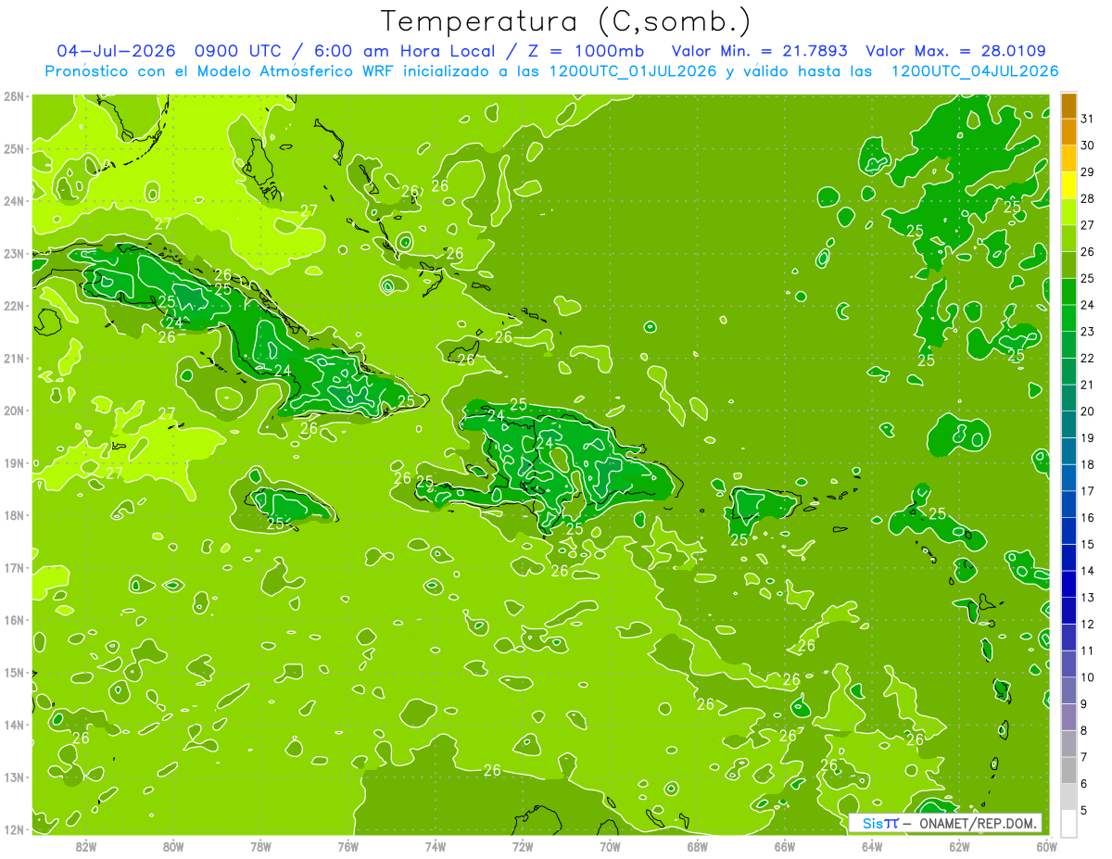Click the '72W' longitude label
Screen dimensions: 1112x859
click(523, 846)
